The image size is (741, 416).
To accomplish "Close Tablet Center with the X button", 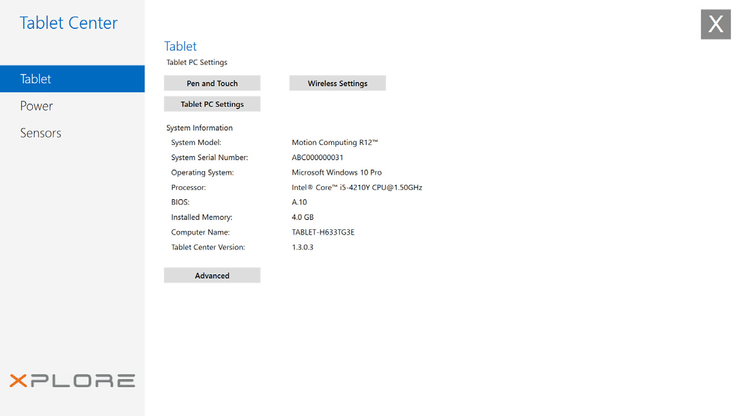I will click(716, 25).
